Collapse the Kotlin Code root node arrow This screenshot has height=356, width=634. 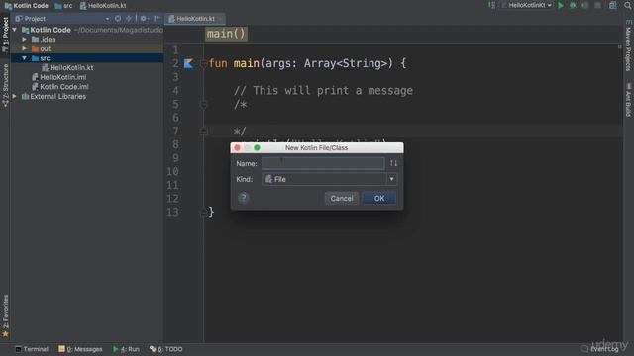click(x=15, y=30)
